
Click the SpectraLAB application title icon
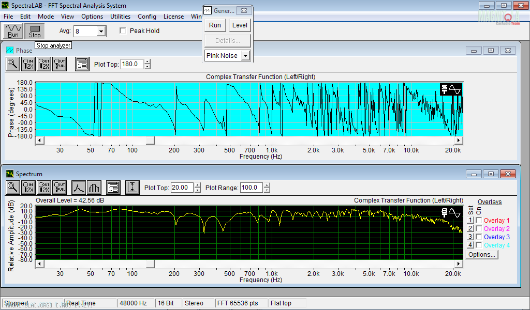(5, 5)
